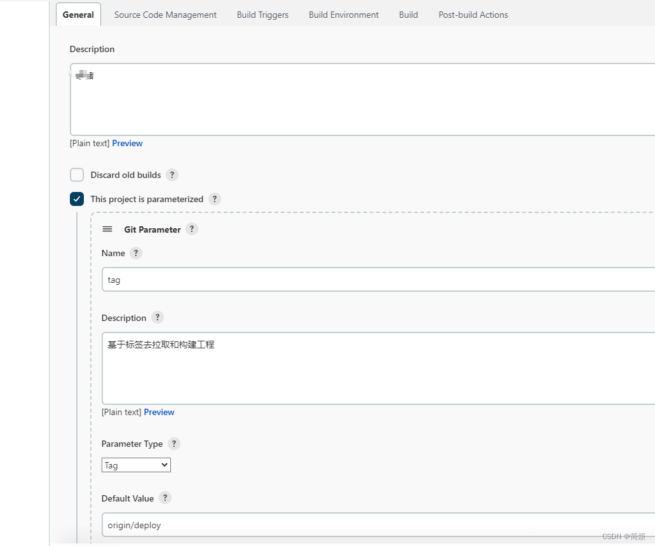This screenshot has width=655, height=546.
Task: Enable the Discard old builds checkbox
Action: (x=77, y=175)
